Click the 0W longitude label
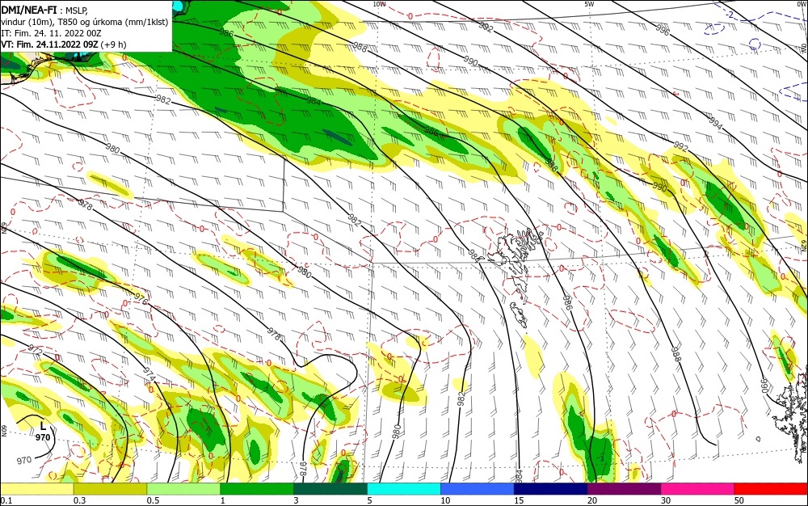Image resolution: width=808 pixels, height=506 pixels. (x=802, y=4)
